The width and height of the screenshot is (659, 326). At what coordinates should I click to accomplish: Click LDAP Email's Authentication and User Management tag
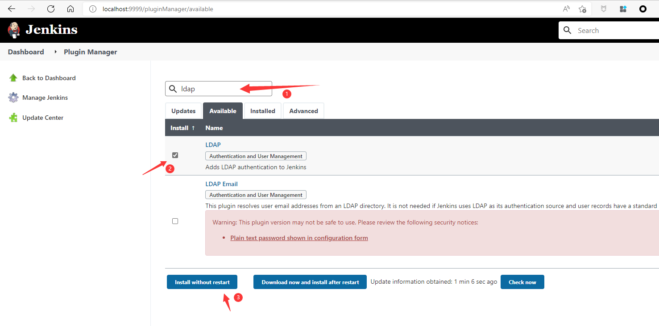tap(256, 195)
